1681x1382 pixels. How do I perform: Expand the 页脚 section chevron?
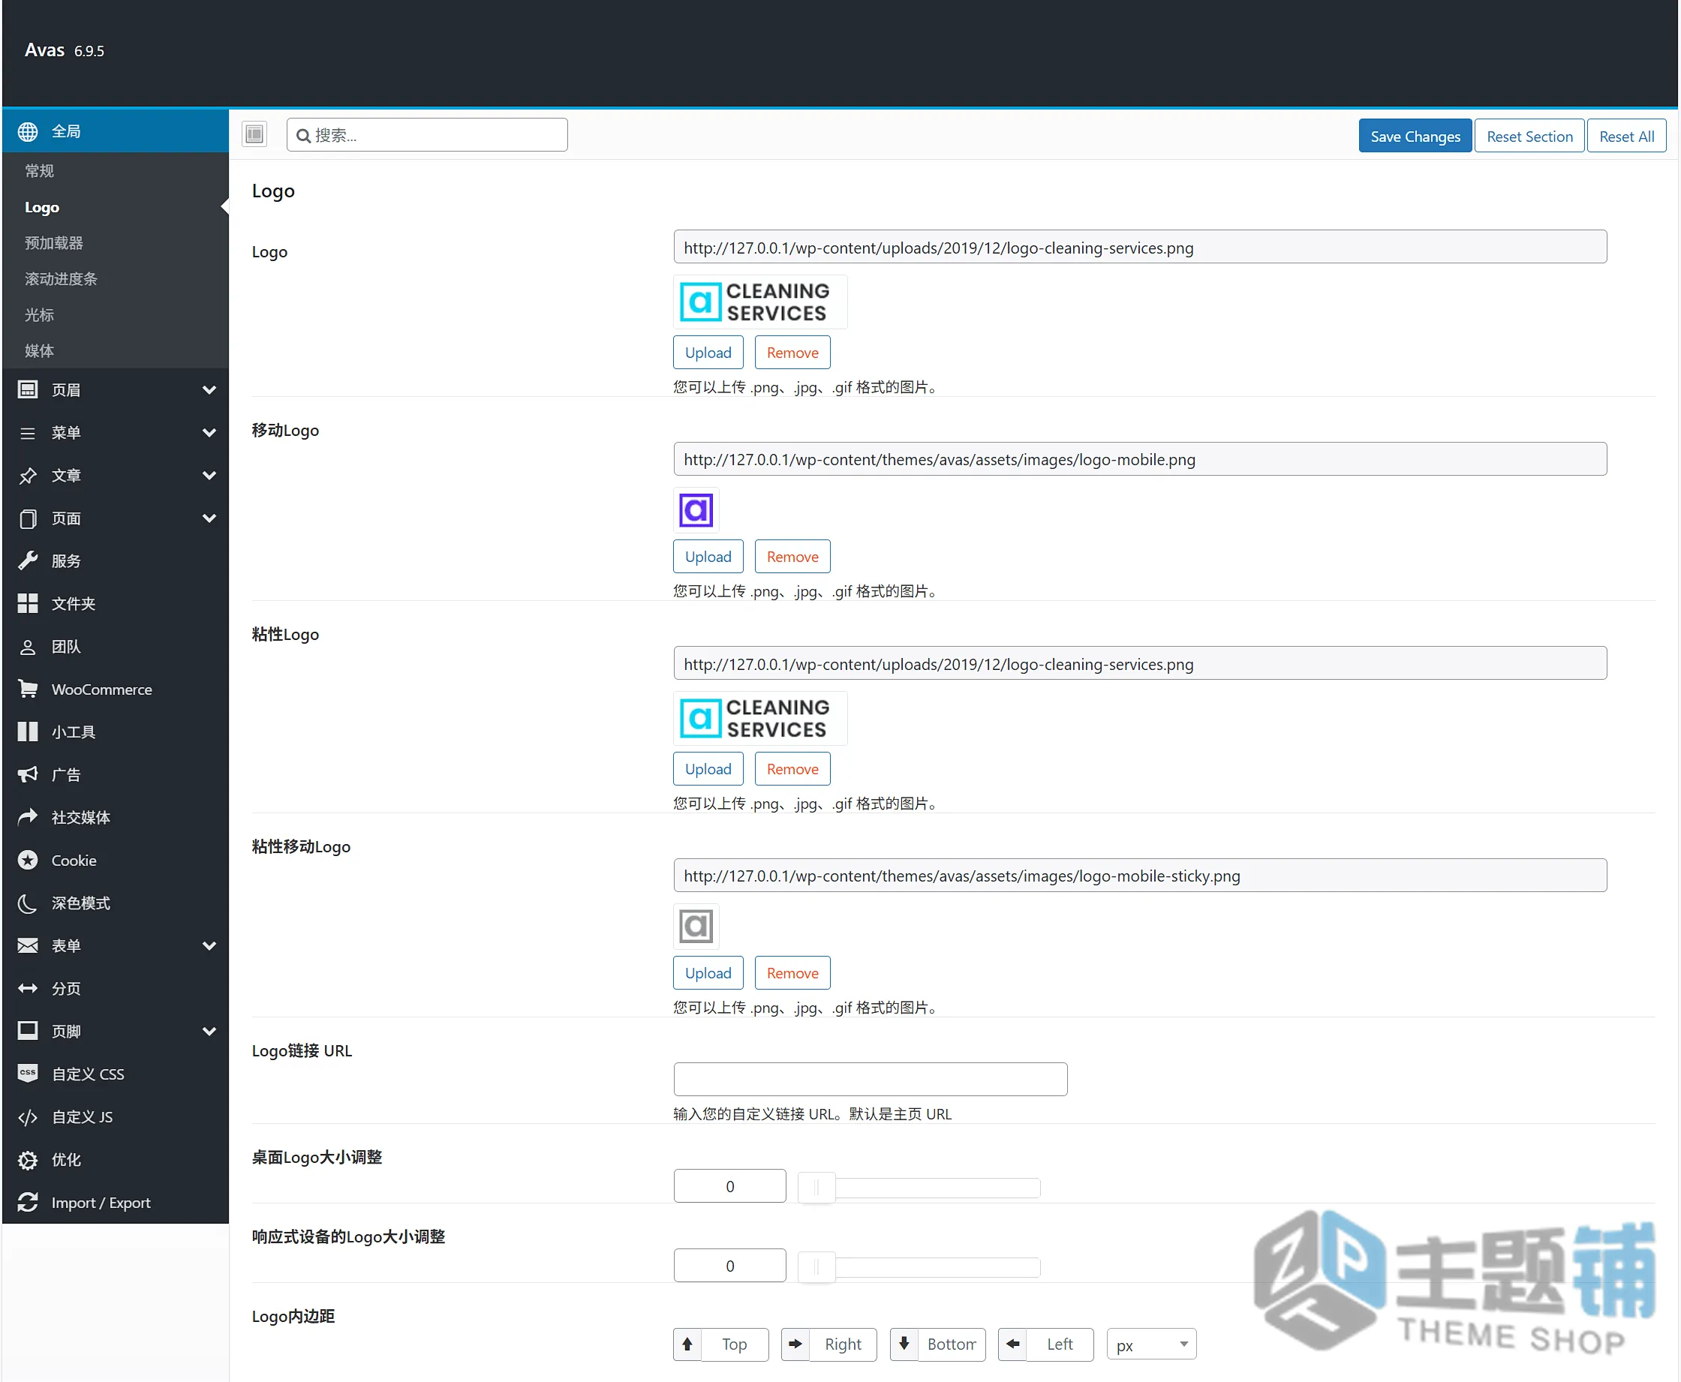(x=209, y=1032)
